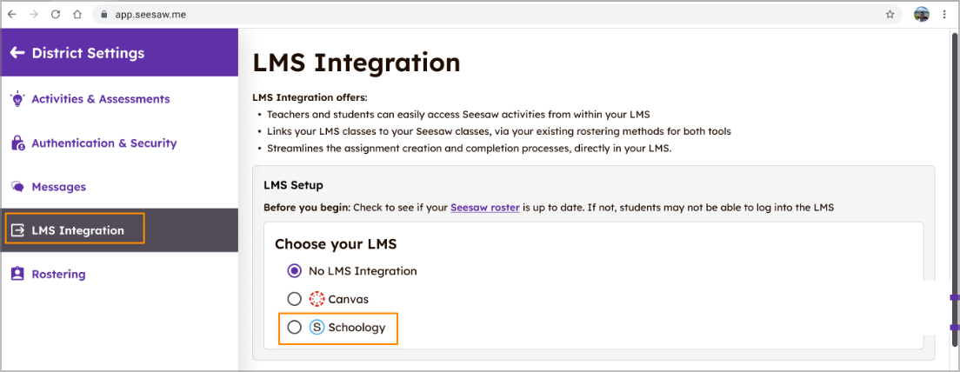960x372 pixels.
Task: Open the Rostering settings section
Action: [58, 274]
